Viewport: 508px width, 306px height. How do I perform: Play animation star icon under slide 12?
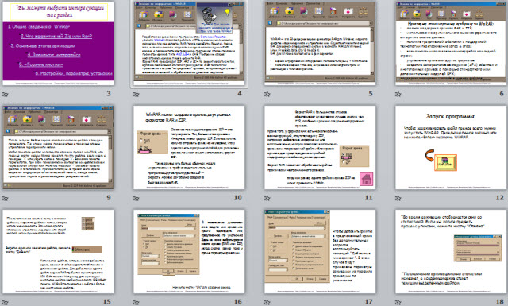(x=398, y=198)
